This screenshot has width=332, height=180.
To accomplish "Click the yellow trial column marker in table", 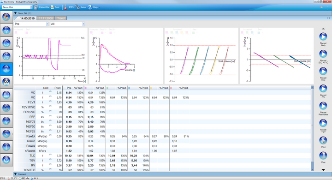I will click(x=151, y=88).
